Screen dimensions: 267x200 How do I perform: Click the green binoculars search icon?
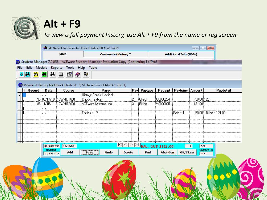point(44,74)
